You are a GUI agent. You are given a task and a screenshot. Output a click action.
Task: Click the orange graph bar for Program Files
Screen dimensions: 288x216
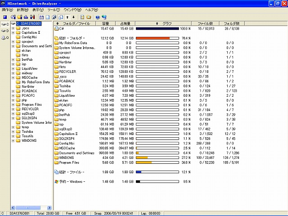point(144,162)
